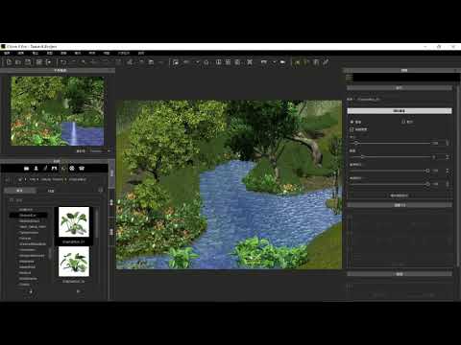Open the last menu bar item Help

click(141, 53)
